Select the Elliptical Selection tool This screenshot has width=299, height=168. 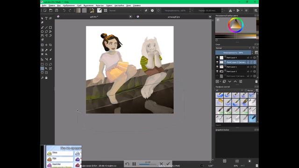tap(46, 64)
